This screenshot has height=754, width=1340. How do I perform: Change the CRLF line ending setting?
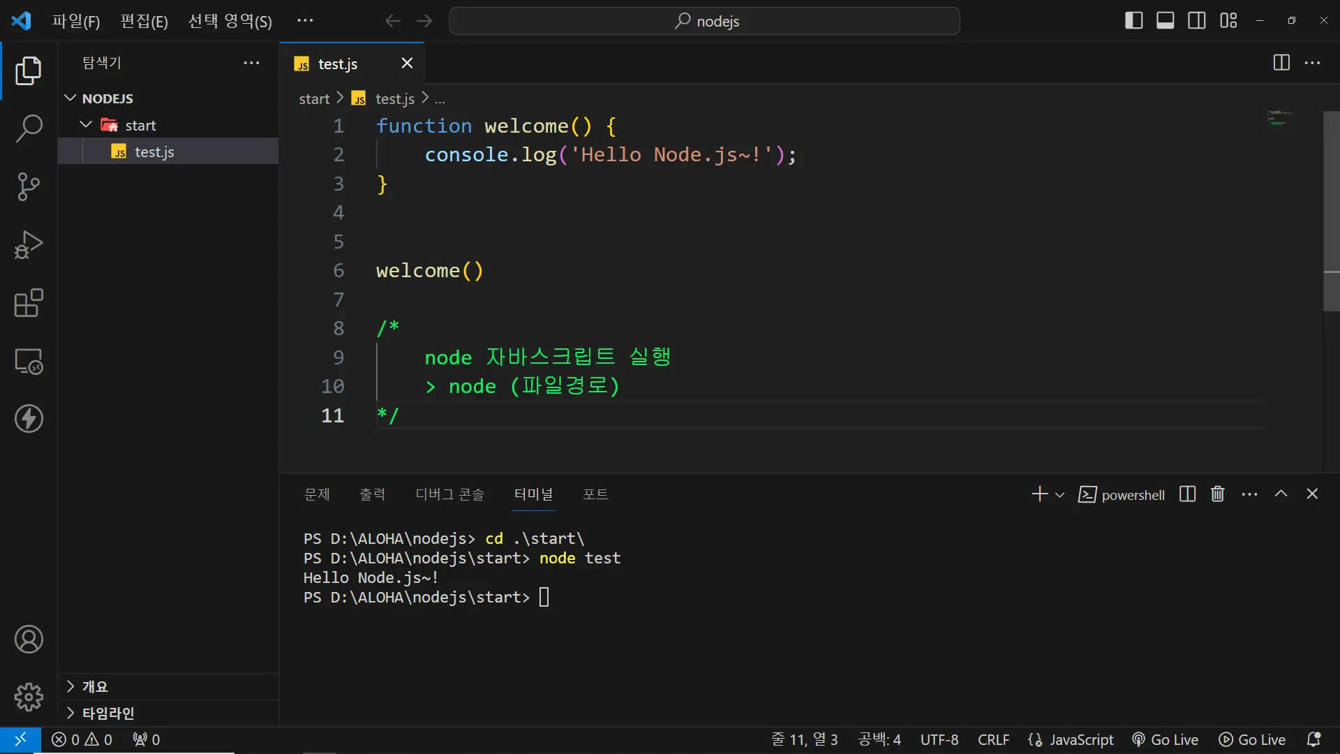coord(993,739)
